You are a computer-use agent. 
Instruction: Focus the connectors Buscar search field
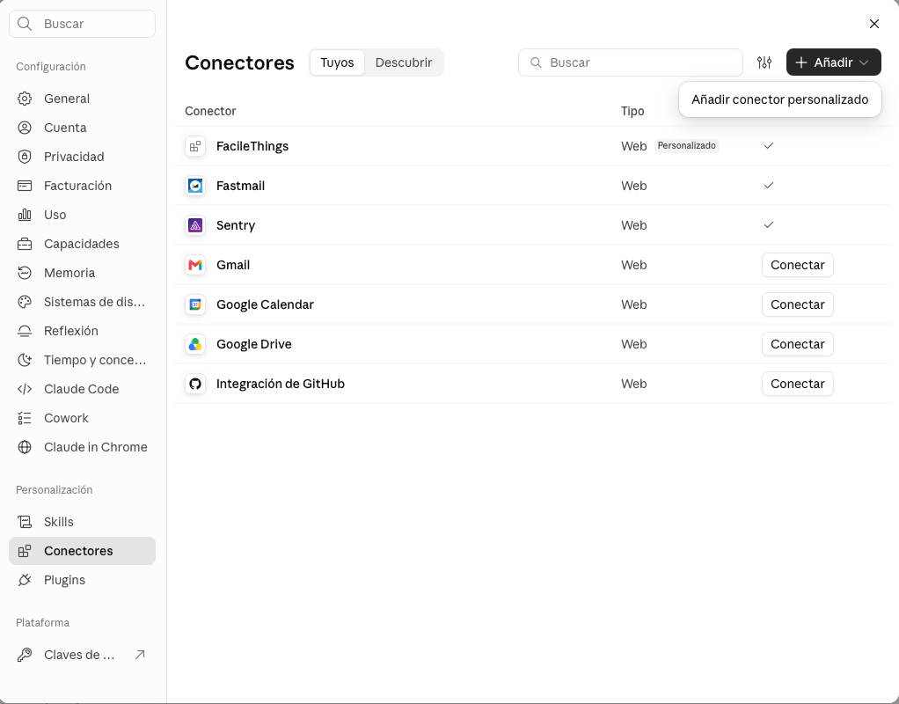(x=631, y=62)
